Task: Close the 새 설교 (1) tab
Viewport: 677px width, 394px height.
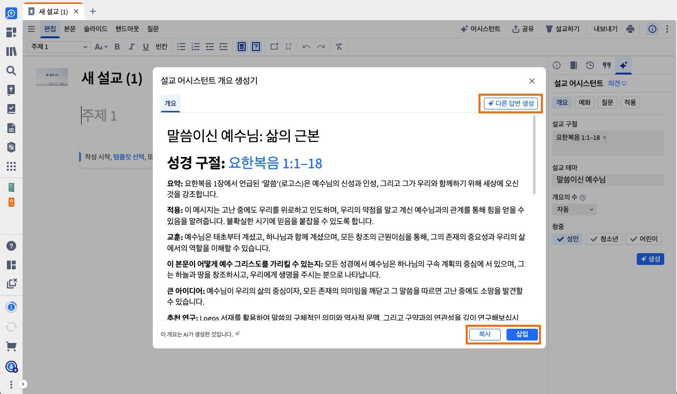Action: (76, 11)
